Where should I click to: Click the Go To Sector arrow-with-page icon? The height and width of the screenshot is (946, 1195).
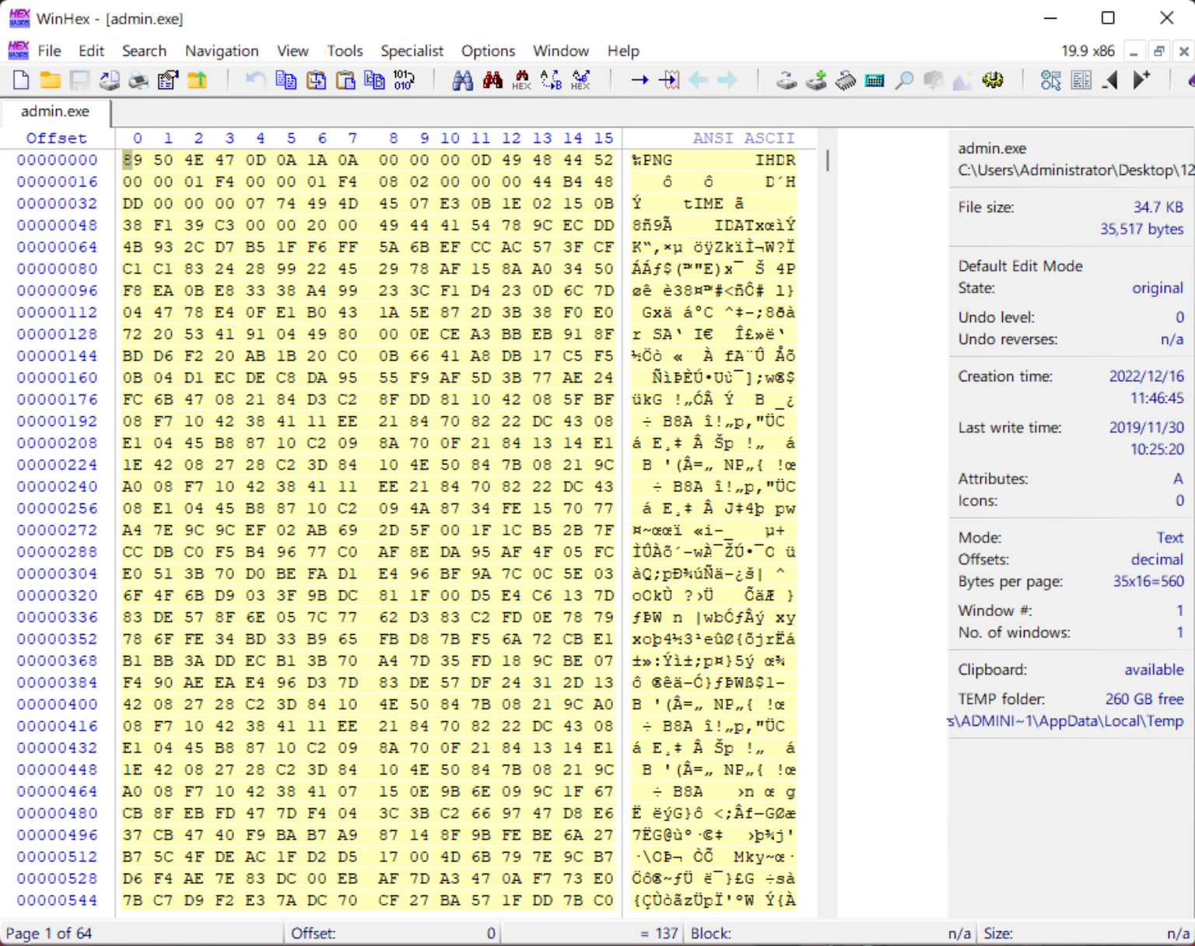(669, 79)
